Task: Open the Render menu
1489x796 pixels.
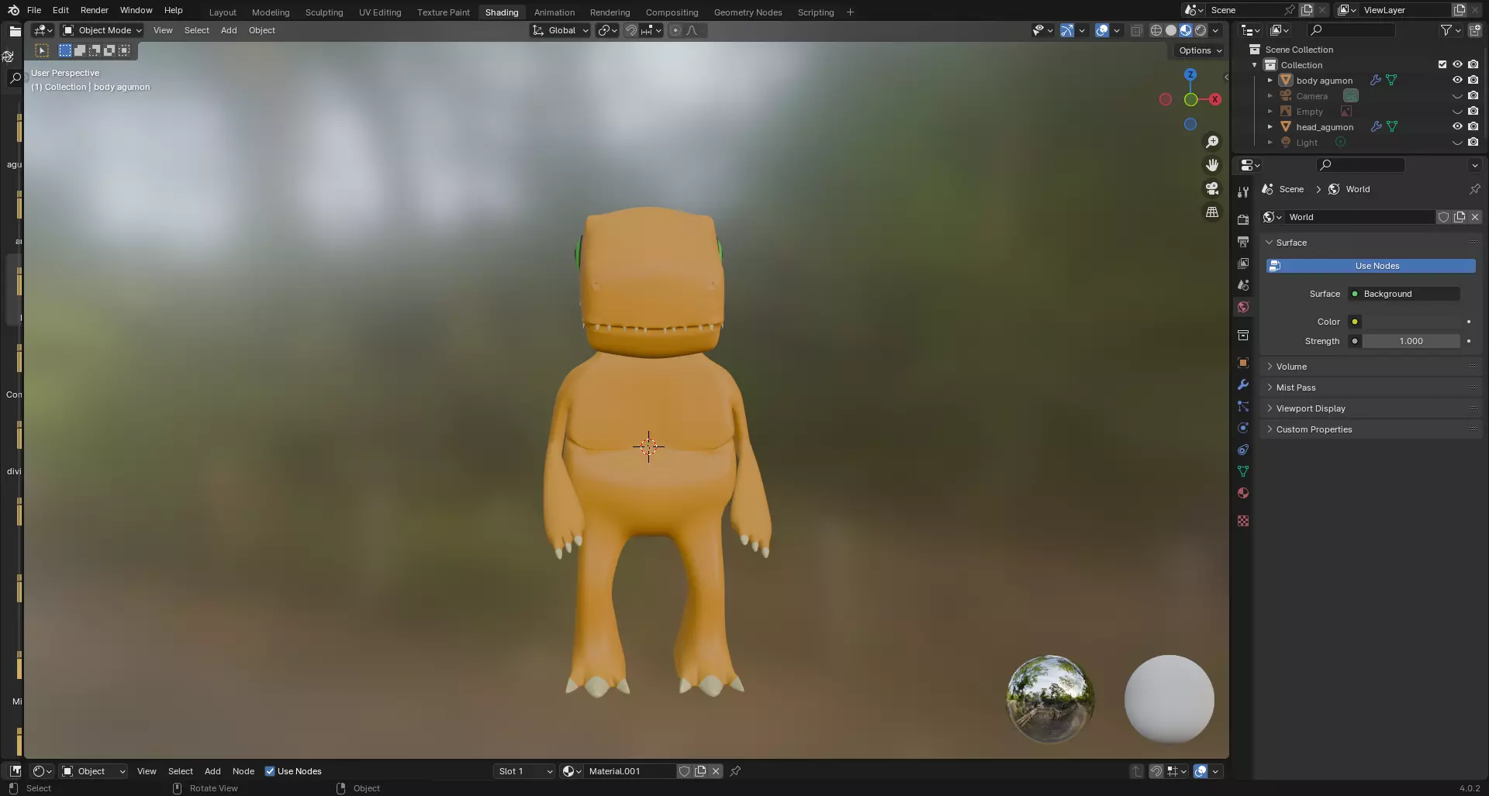Action: click(94, 10)
